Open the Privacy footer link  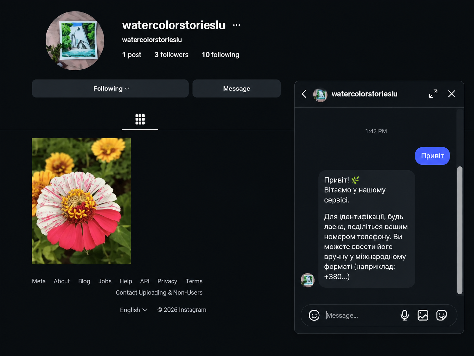pyautogui.click(x=167, y=281)
